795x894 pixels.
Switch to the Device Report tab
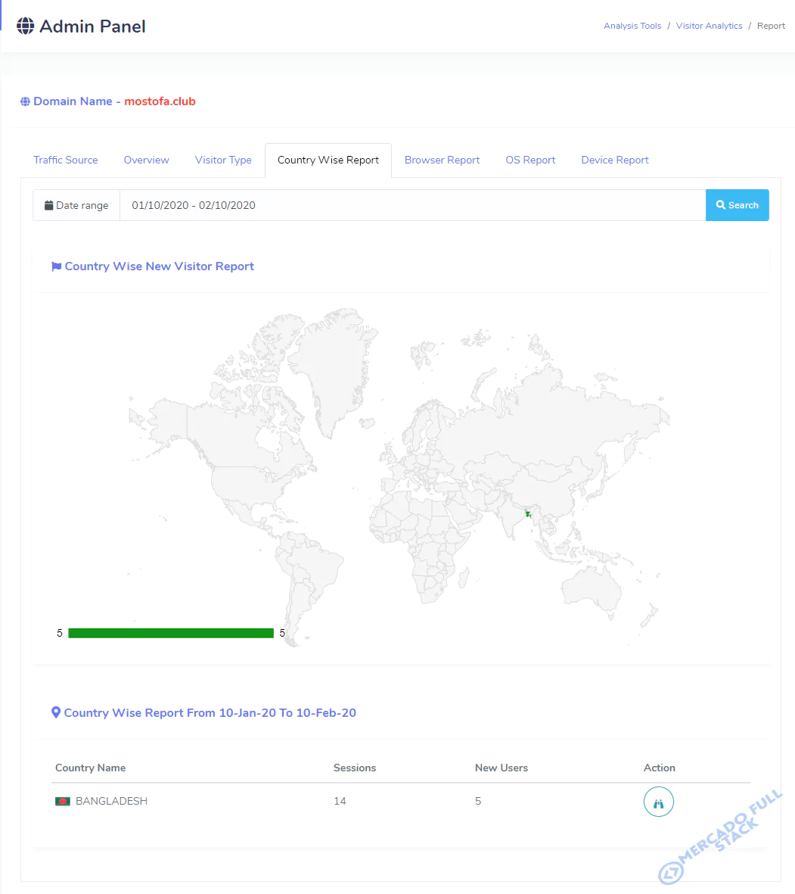point(615,160)
